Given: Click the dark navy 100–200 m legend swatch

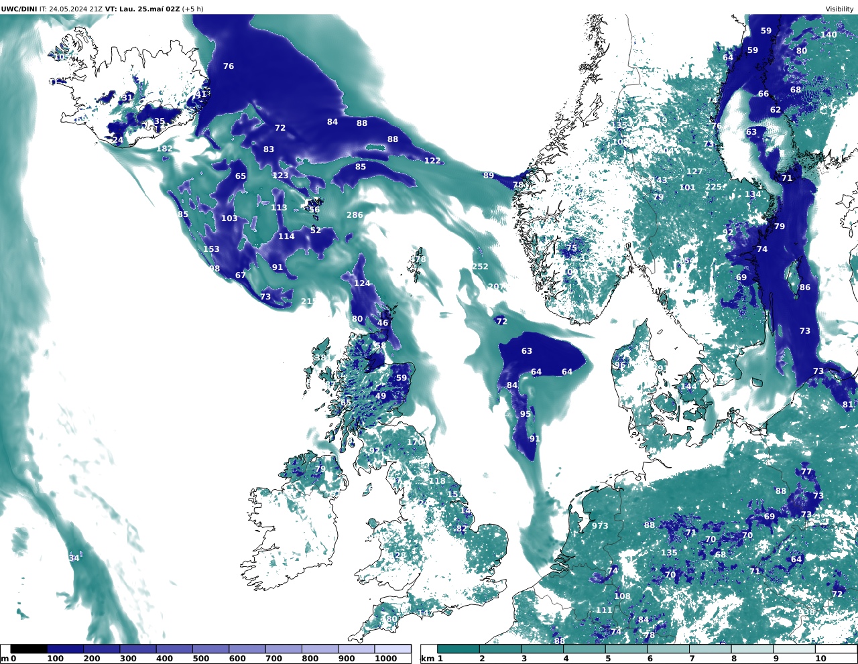Looking at the screenshot, I should click(x=65, y=649).
